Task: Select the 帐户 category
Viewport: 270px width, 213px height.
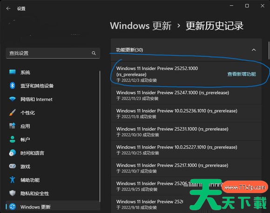Action: 53,140
